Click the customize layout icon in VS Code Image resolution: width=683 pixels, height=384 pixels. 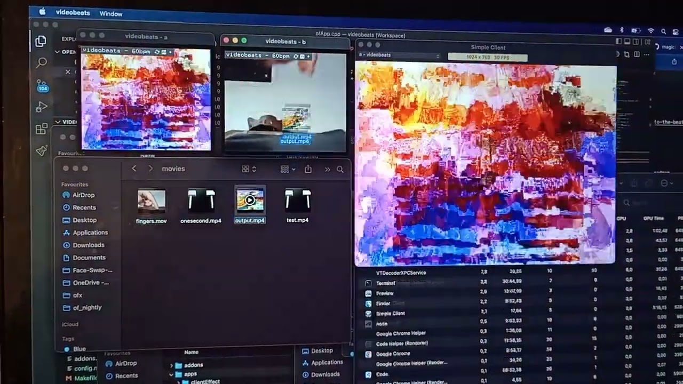[647, 42]
